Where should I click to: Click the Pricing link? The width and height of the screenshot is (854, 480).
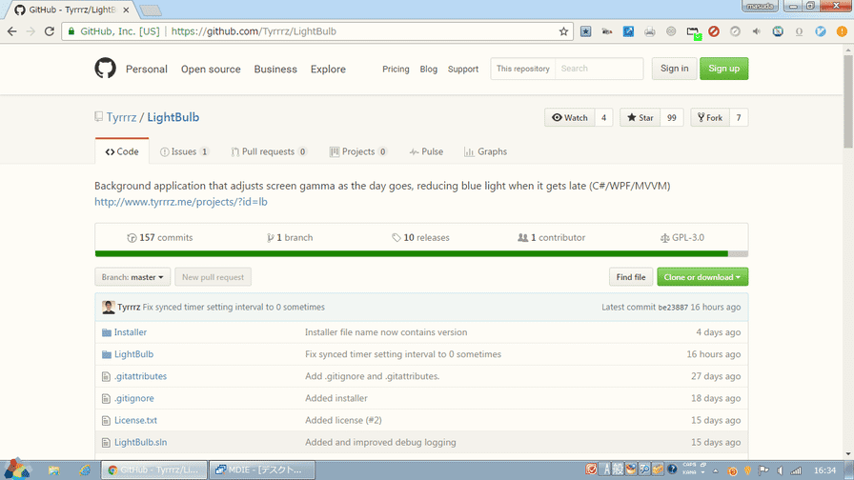(x=396, y=70)
